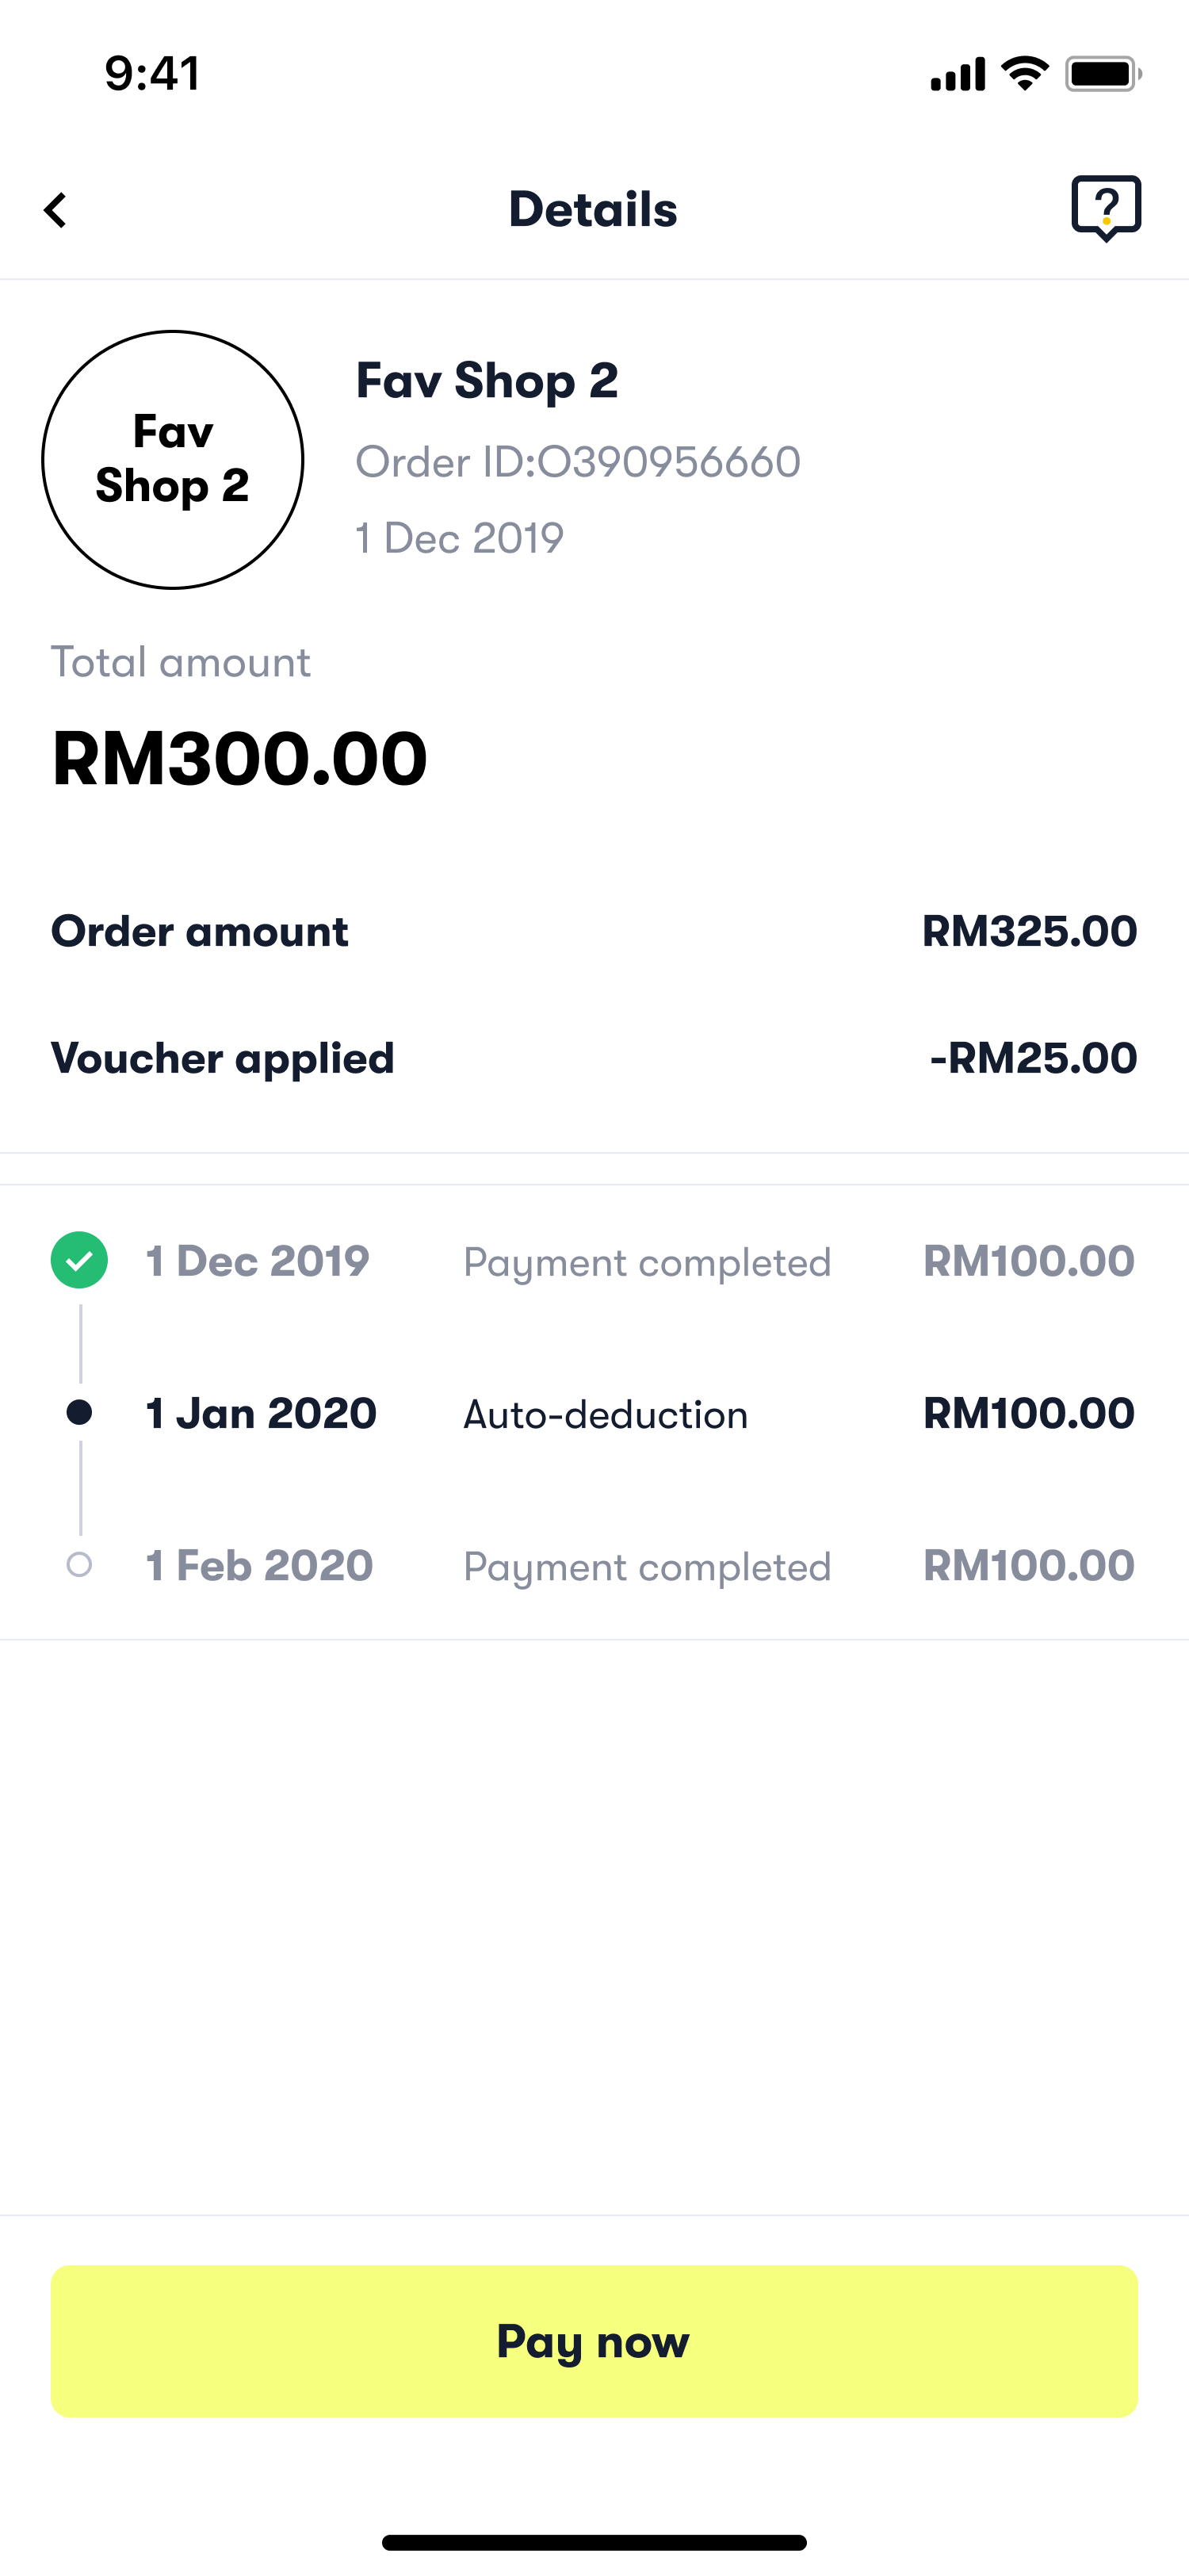Tap the home indicator bar
1189x2576 pixels.
coord(594,2541)
